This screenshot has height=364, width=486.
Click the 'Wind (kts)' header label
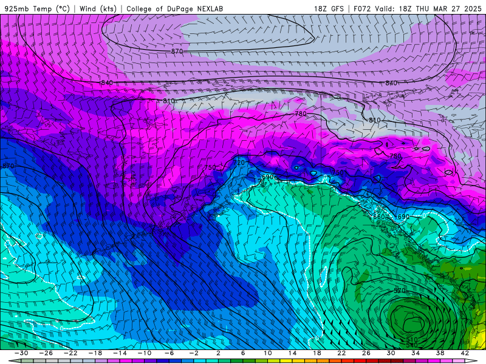[98, 8]
